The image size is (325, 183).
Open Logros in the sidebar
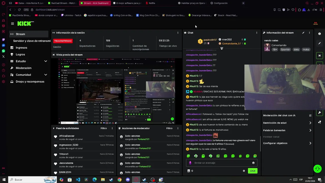pos(20,54)
